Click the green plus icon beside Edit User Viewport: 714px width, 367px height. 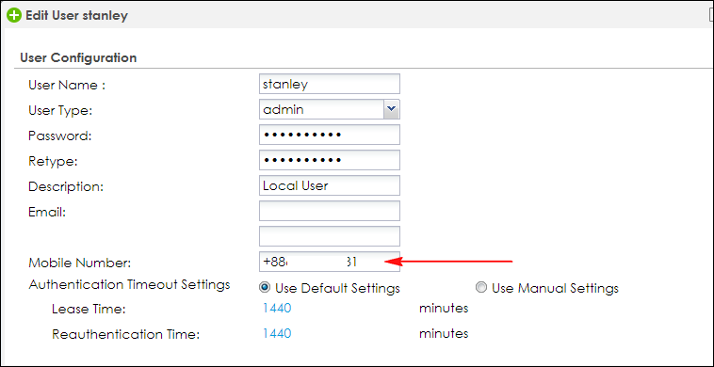click(14, 16)
